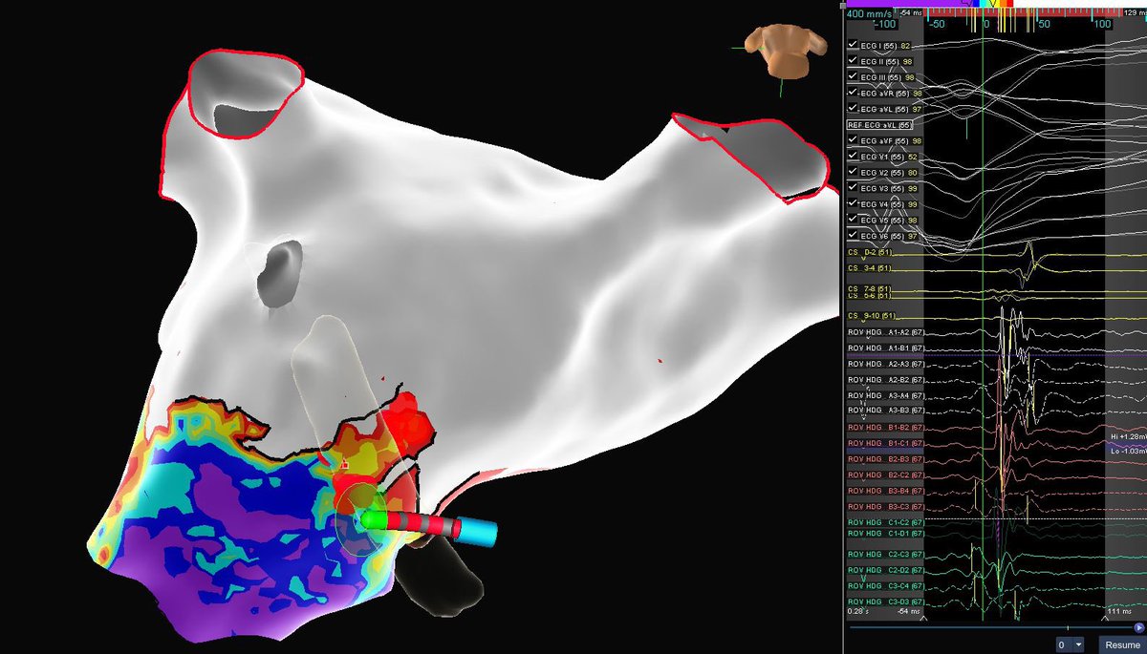Toggle the ECG V4 channel checkbox
Viewport: 1147px width, 654px height.
coord(854,203)
